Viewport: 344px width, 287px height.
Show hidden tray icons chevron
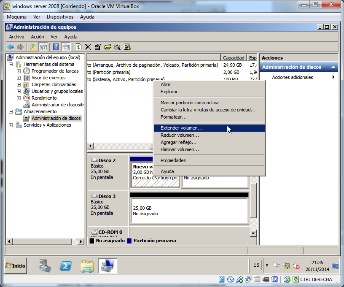267,265
